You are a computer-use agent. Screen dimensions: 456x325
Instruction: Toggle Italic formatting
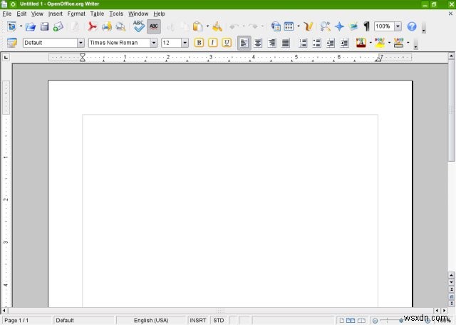(212, 43)
